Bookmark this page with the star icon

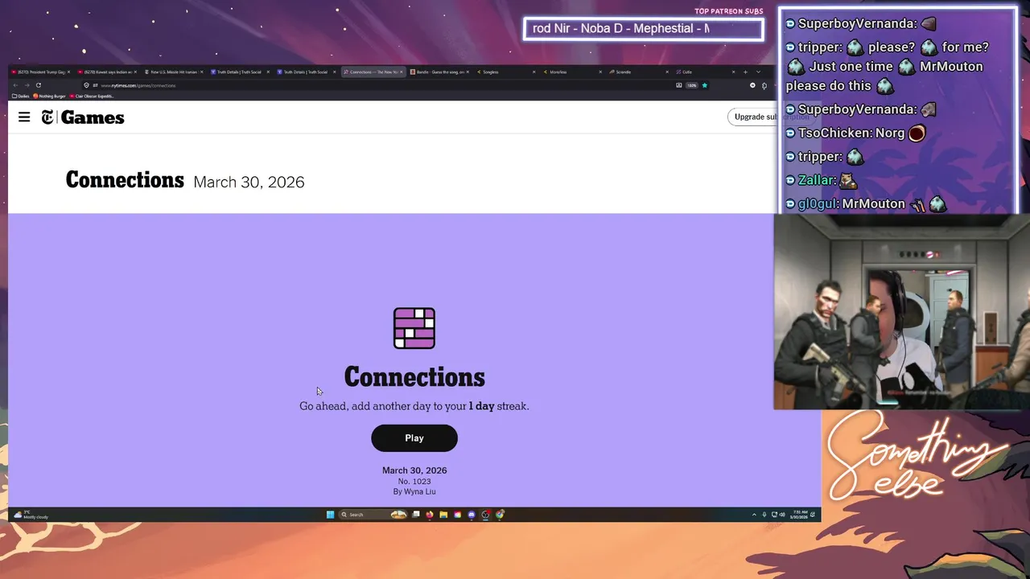[705, 84]
